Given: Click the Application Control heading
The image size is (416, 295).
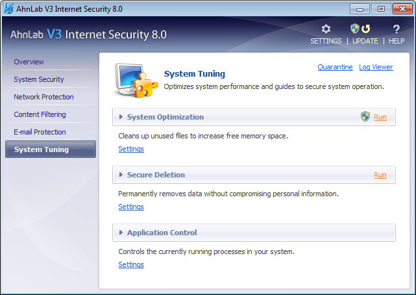Looking at the screenshot, I should click(162, 233).
